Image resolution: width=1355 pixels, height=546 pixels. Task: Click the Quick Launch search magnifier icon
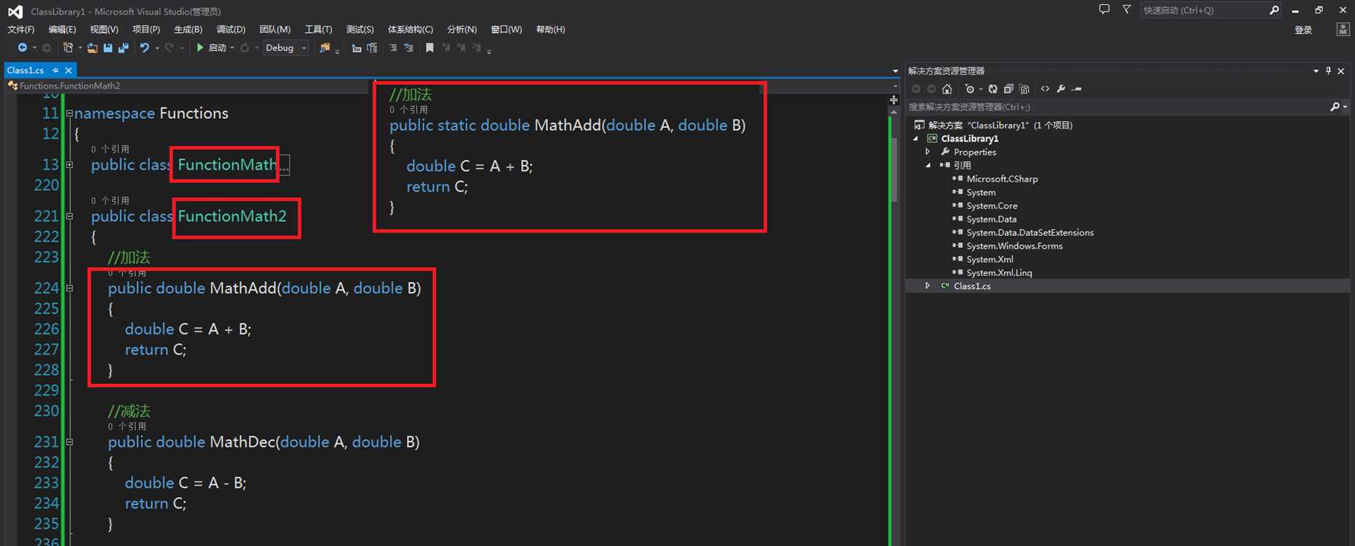click(x=1274, y=10)
